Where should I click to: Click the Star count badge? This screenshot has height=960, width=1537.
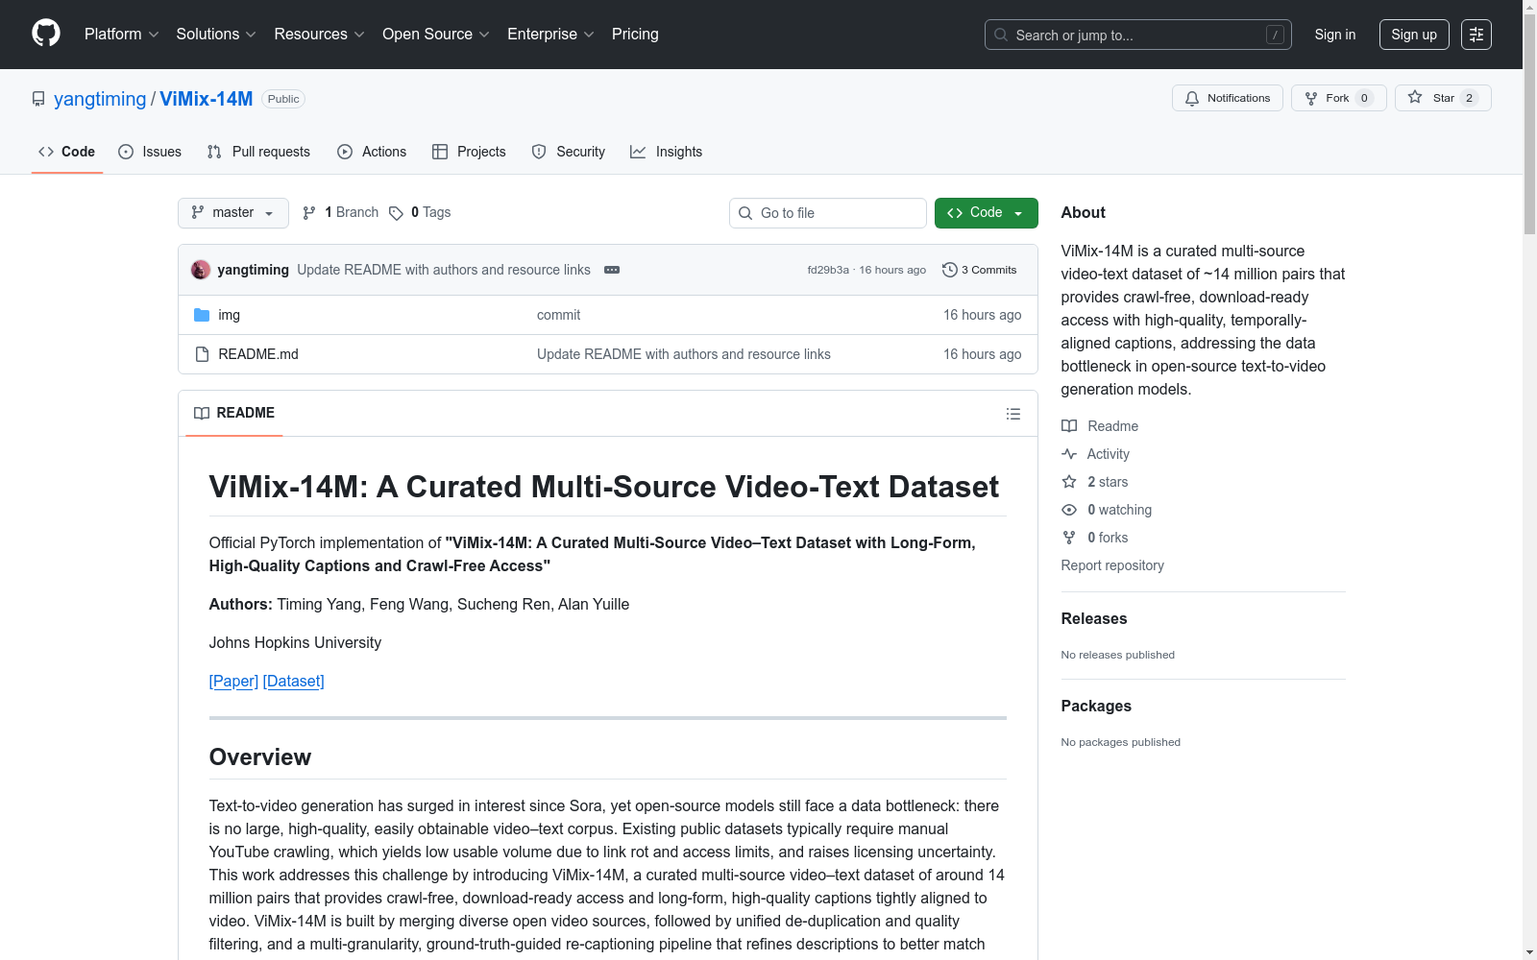coord(1469,98)
